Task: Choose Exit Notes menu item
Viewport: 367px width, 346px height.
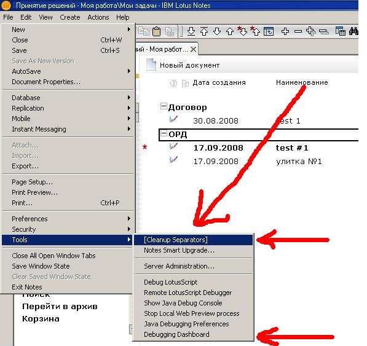Action: [x=67, y=287]
